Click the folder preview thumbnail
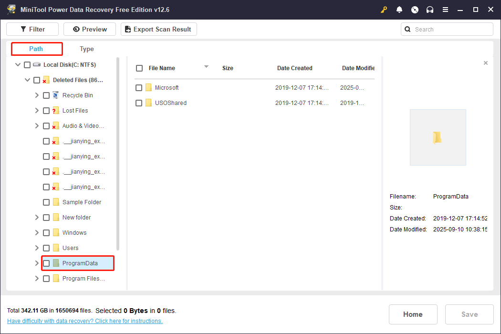 coord(438,137)
